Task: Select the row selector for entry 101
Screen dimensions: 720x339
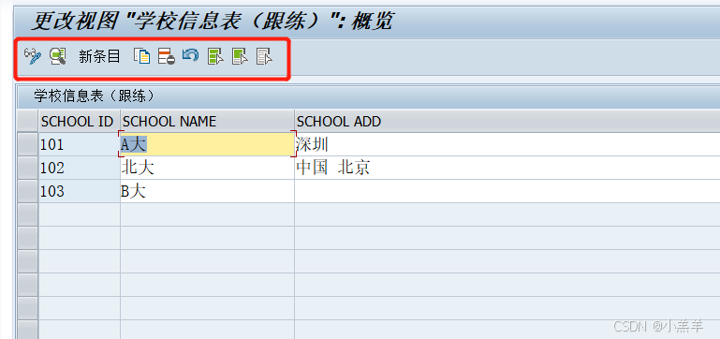Action: (x=27, y=145)
